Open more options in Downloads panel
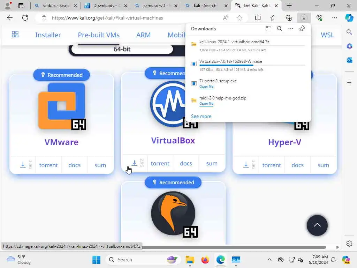This screenshot has height=268, width=357. [x=291, y=29]
